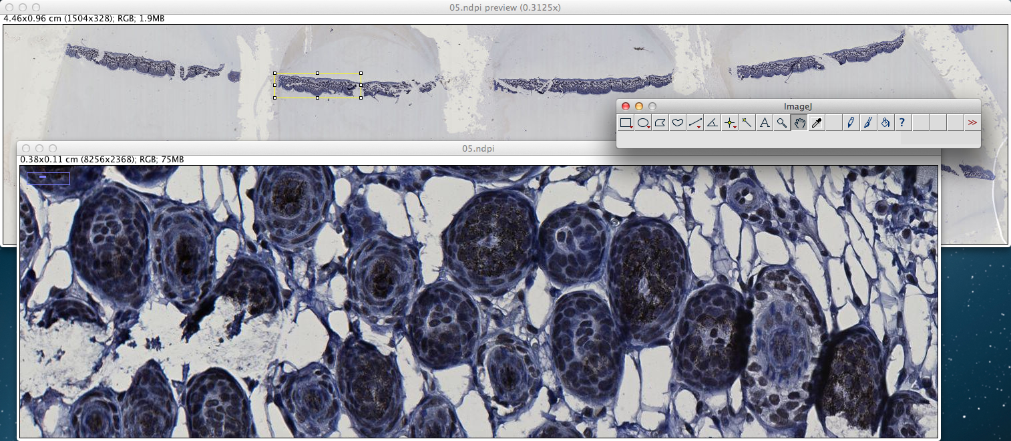
Task: Click the ImageJ toolbar window title
Action: [x=797, y=106]
